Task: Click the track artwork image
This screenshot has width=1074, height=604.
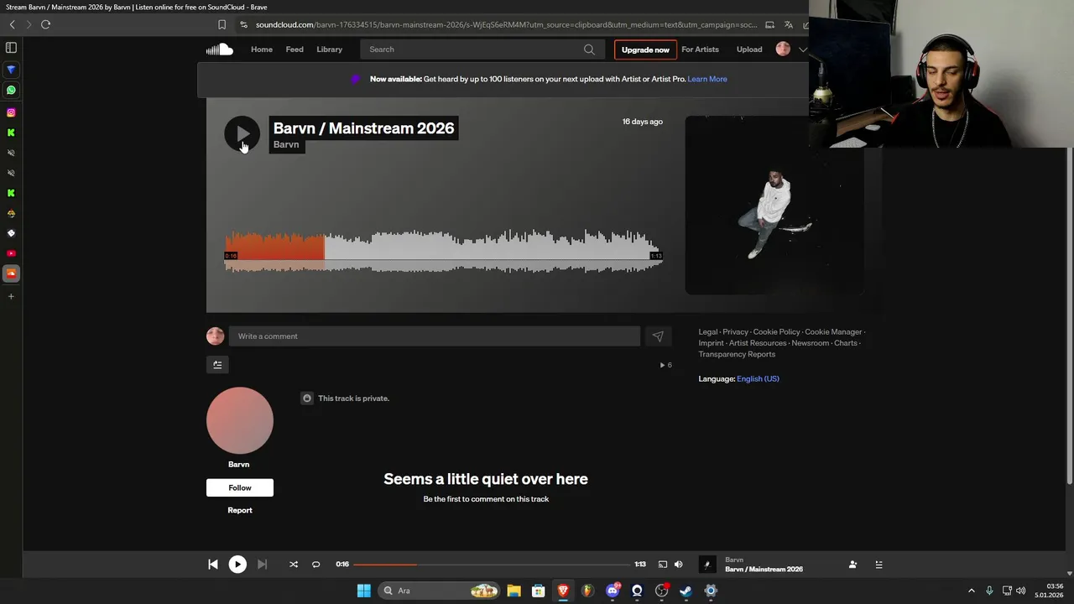Action: 774,205
